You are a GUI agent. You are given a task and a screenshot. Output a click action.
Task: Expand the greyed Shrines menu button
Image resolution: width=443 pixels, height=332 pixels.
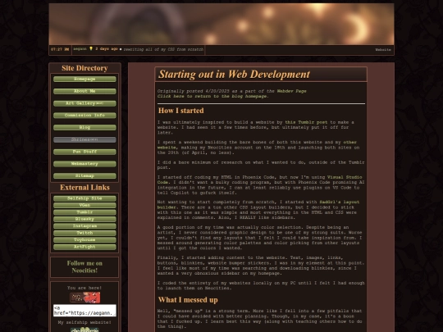pos(84,139)
